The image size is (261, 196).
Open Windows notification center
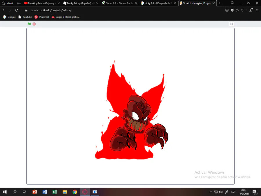click(x=255, y=192)
